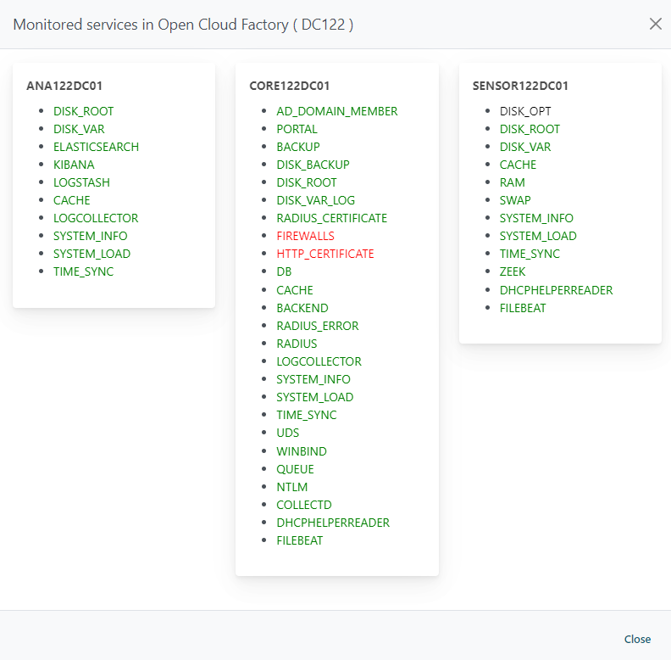Select LOGSTASH in the ANA122DC01 list
This screenshot has width=671, height=660.
81,182
